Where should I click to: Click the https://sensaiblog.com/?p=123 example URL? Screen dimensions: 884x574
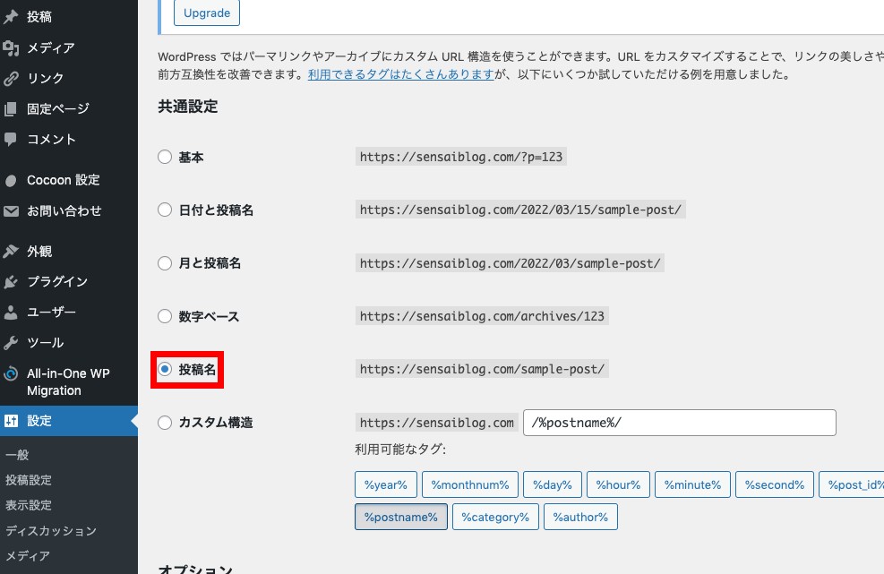pyautogui.click(x=461, y=157)
